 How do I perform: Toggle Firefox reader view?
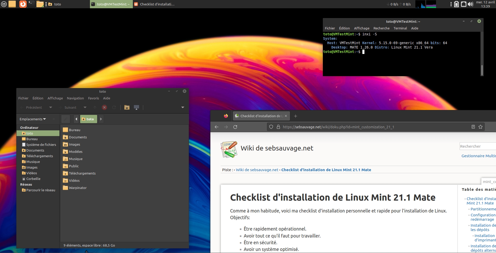click(x=473, y=127)
